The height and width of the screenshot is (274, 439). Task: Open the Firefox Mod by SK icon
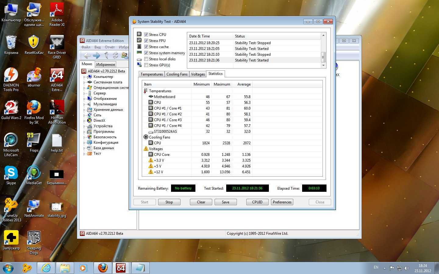point(34,112)
